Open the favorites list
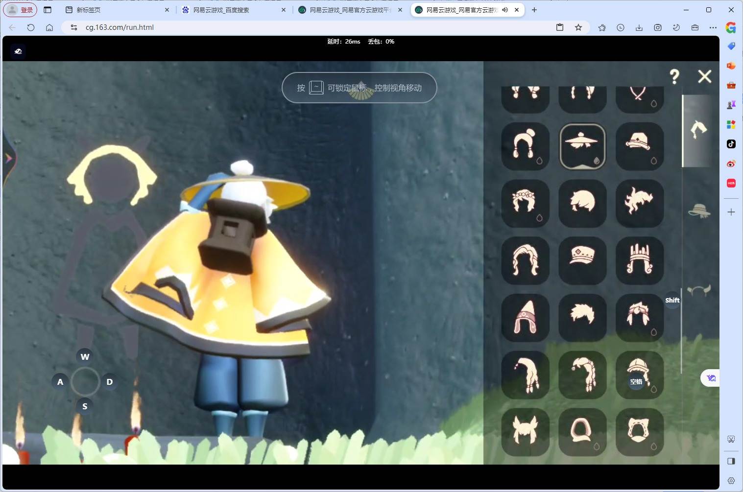 click(602, 27)
